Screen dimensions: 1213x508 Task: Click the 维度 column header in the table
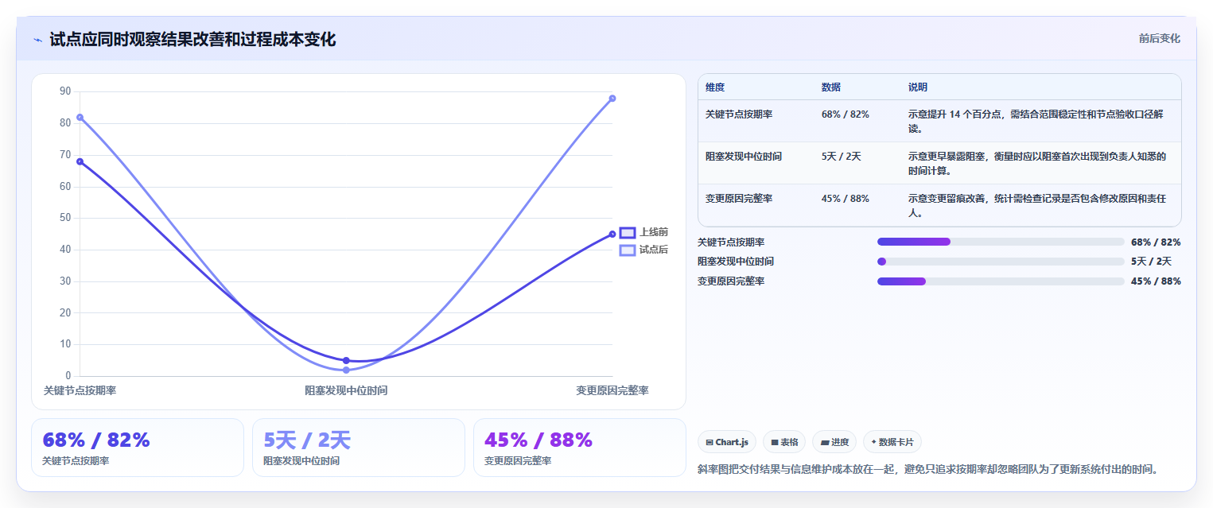pos(715,87)
